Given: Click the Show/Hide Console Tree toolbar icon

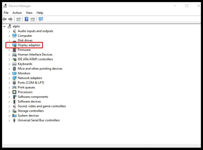Looking at the screenshot, I should (19, 19).
